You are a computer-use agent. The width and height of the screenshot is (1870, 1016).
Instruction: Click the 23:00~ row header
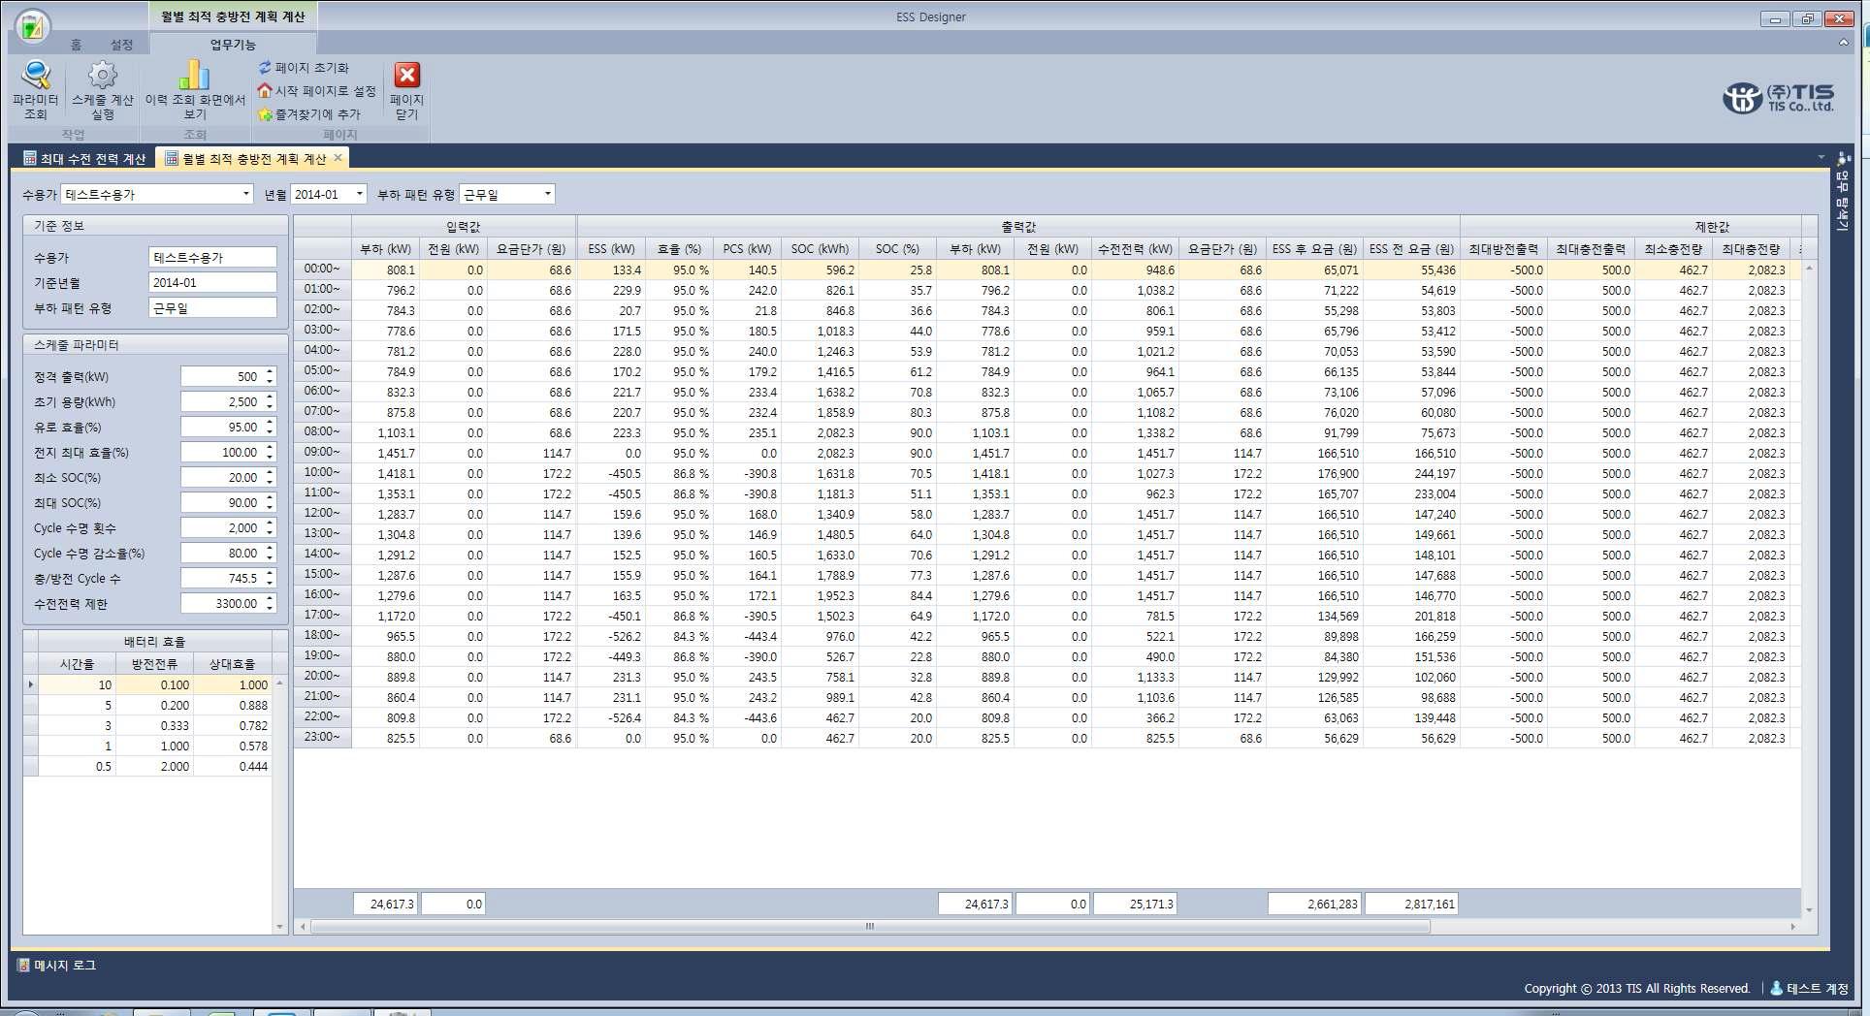322,737
